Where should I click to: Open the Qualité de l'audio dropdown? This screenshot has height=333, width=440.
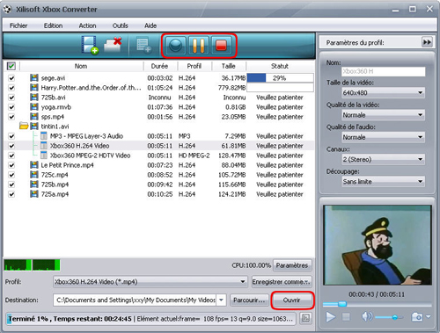[x=383, y=137]
